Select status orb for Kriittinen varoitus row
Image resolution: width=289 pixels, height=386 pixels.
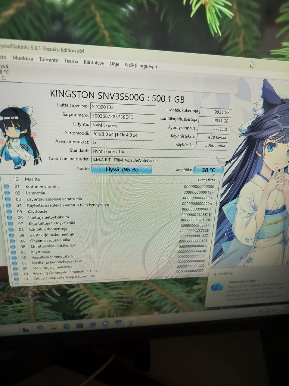pos(7,186)
